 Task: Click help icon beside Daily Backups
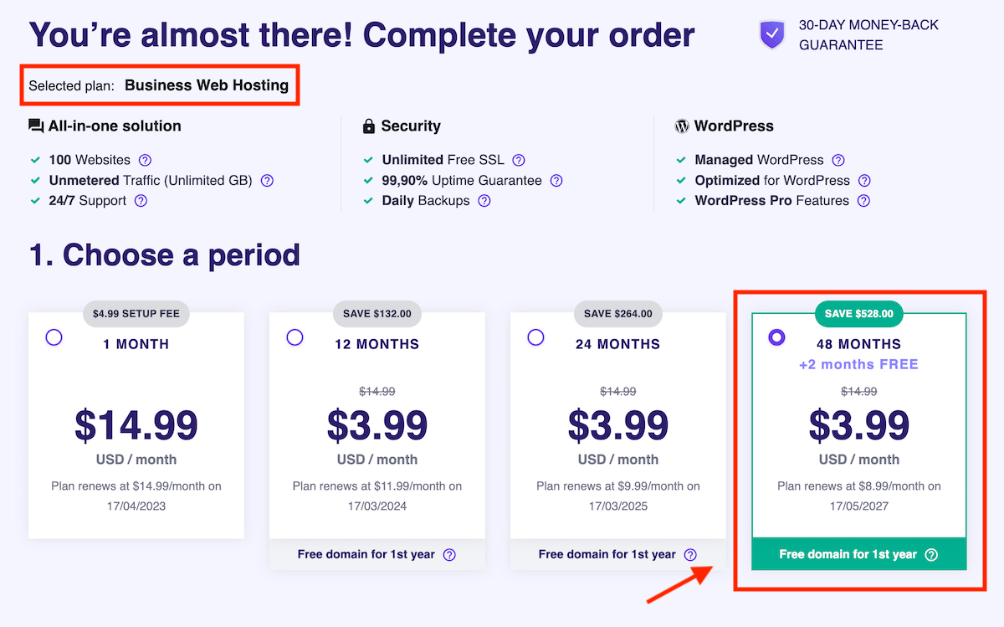[484, 201]
